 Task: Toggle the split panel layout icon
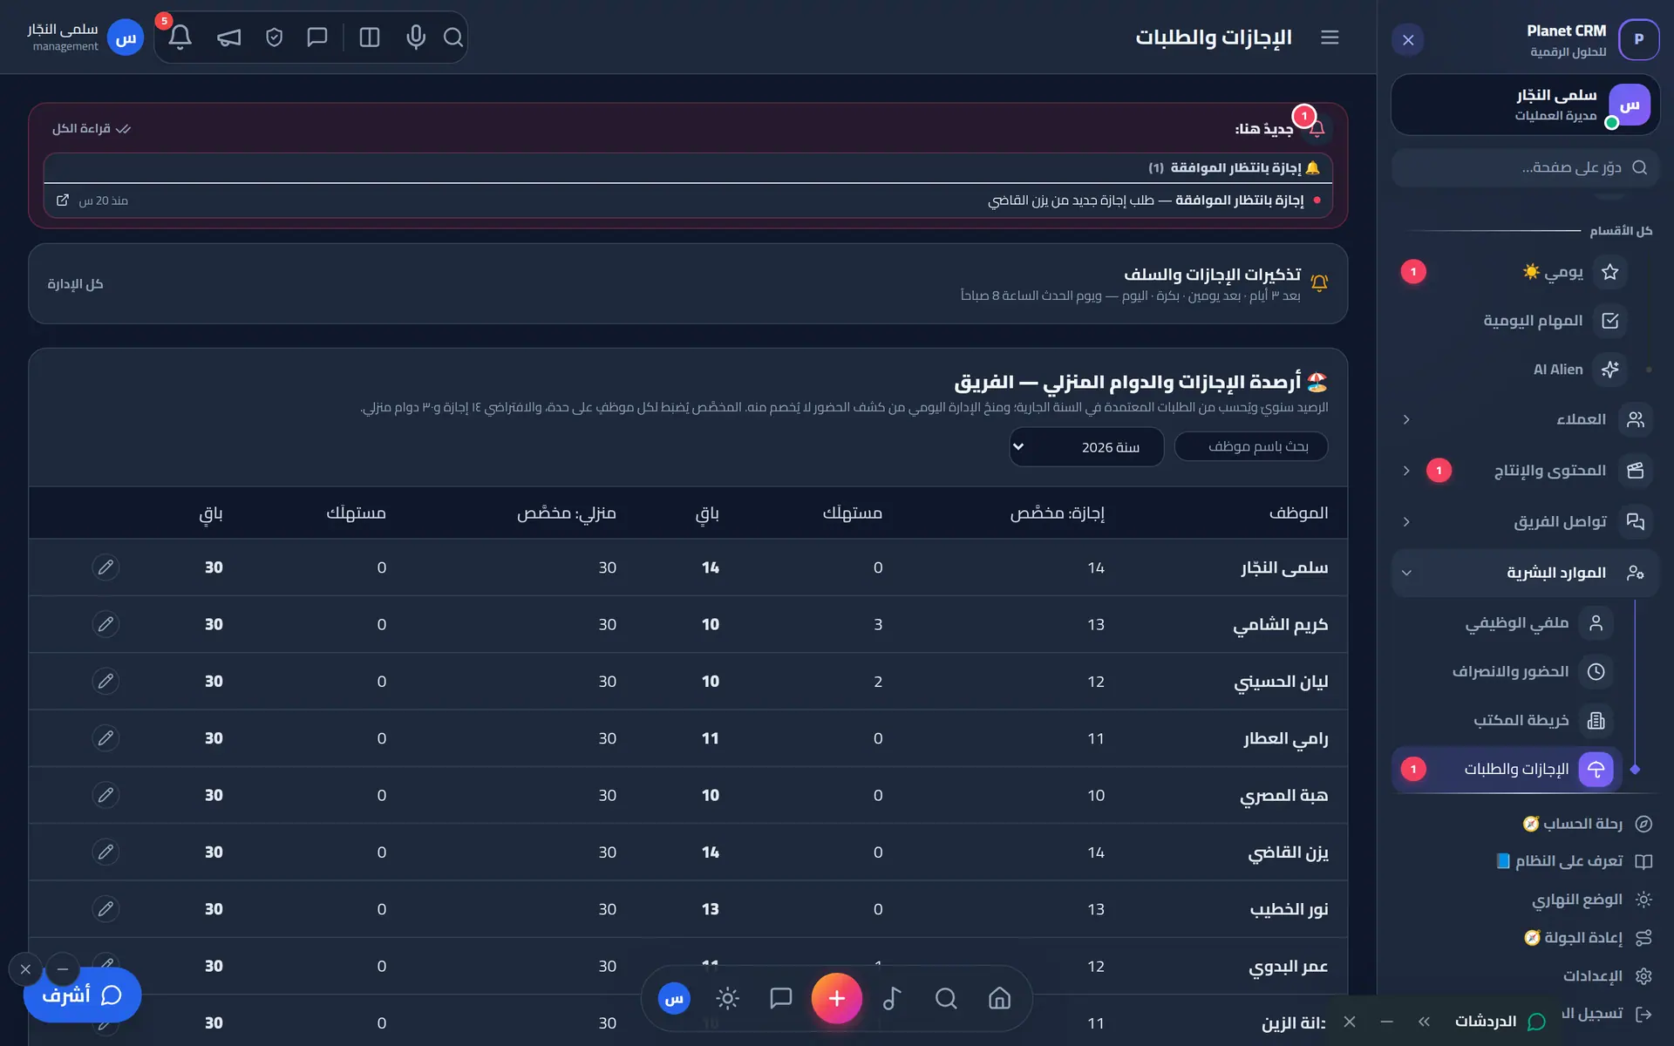[370, 37]
